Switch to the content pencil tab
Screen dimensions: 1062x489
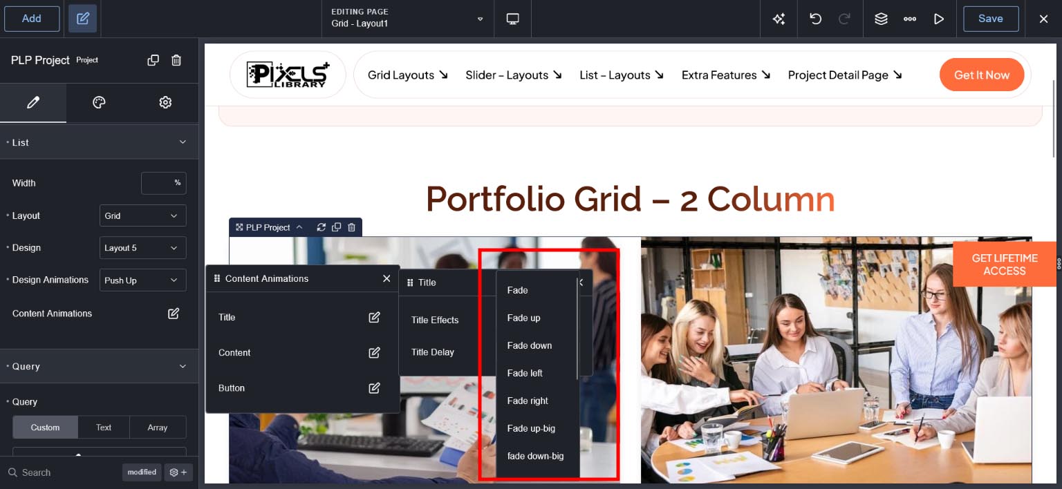[32, 102]
